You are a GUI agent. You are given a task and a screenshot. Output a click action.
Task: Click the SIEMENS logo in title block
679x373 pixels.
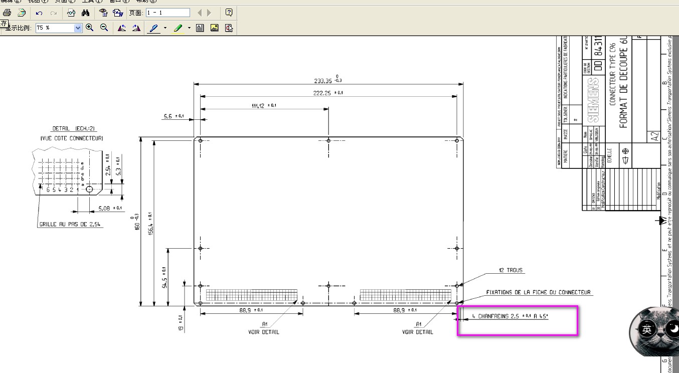click(594, 100)
